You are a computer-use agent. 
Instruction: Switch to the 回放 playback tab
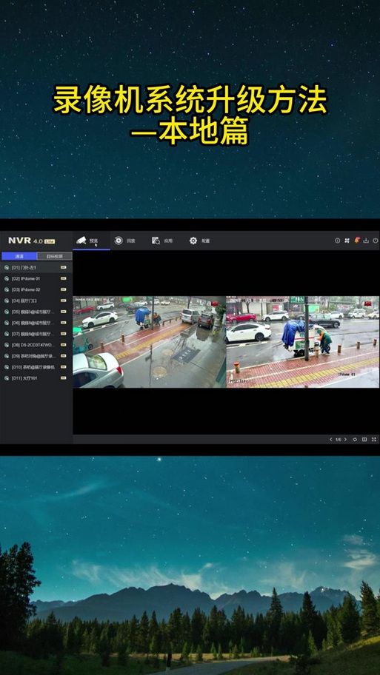pos(124,241)
